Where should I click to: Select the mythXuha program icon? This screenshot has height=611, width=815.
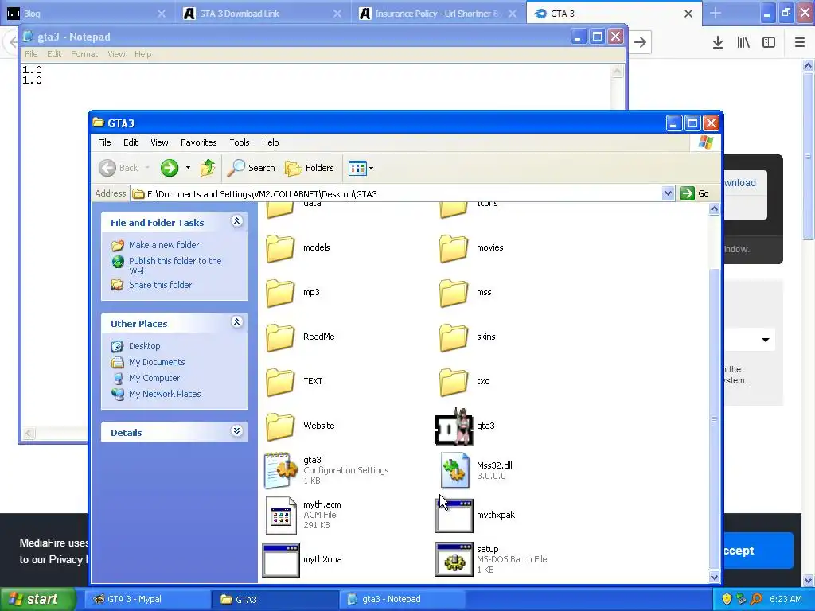tap(281, 560)
